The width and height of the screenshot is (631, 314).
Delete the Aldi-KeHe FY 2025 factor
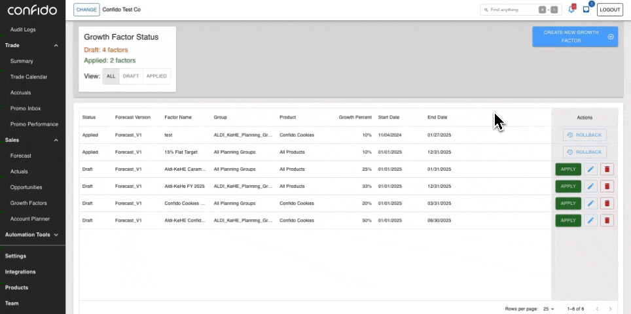pos(607,186)
